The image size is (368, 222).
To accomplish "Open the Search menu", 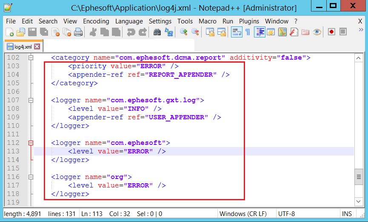I will 48,21.
